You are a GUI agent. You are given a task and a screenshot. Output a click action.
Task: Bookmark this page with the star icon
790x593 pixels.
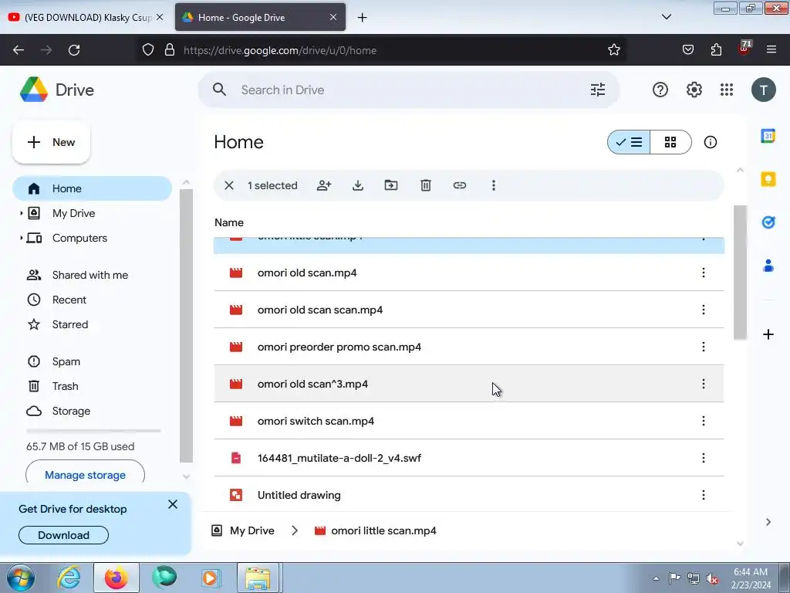613,50
